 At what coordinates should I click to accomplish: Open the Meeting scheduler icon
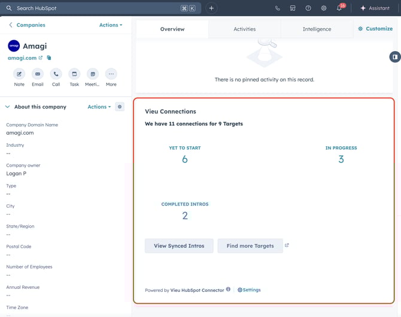(93, 74)
